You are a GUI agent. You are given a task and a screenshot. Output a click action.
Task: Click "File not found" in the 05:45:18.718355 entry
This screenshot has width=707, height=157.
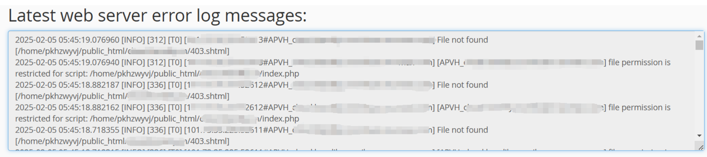(x=463, y=130)
